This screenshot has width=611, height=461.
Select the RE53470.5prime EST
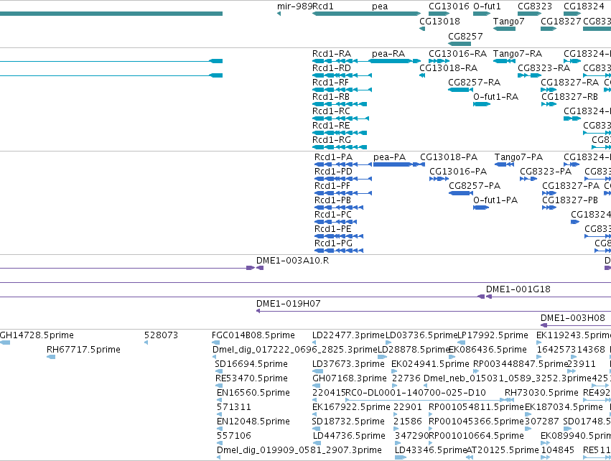(x=220, y=386)
